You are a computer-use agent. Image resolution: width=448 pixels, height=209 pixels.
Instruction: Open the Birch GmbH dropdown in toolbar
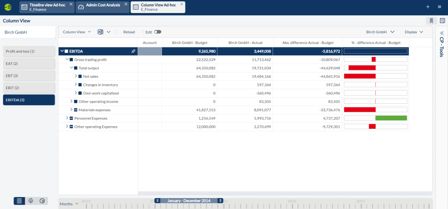pos(380,32)
